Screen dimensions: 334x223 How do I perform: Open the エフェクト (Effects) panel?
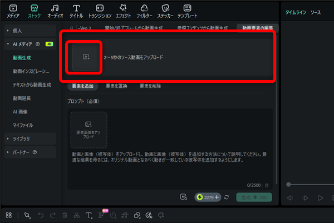pyautogui.click(x=122, y=9)
